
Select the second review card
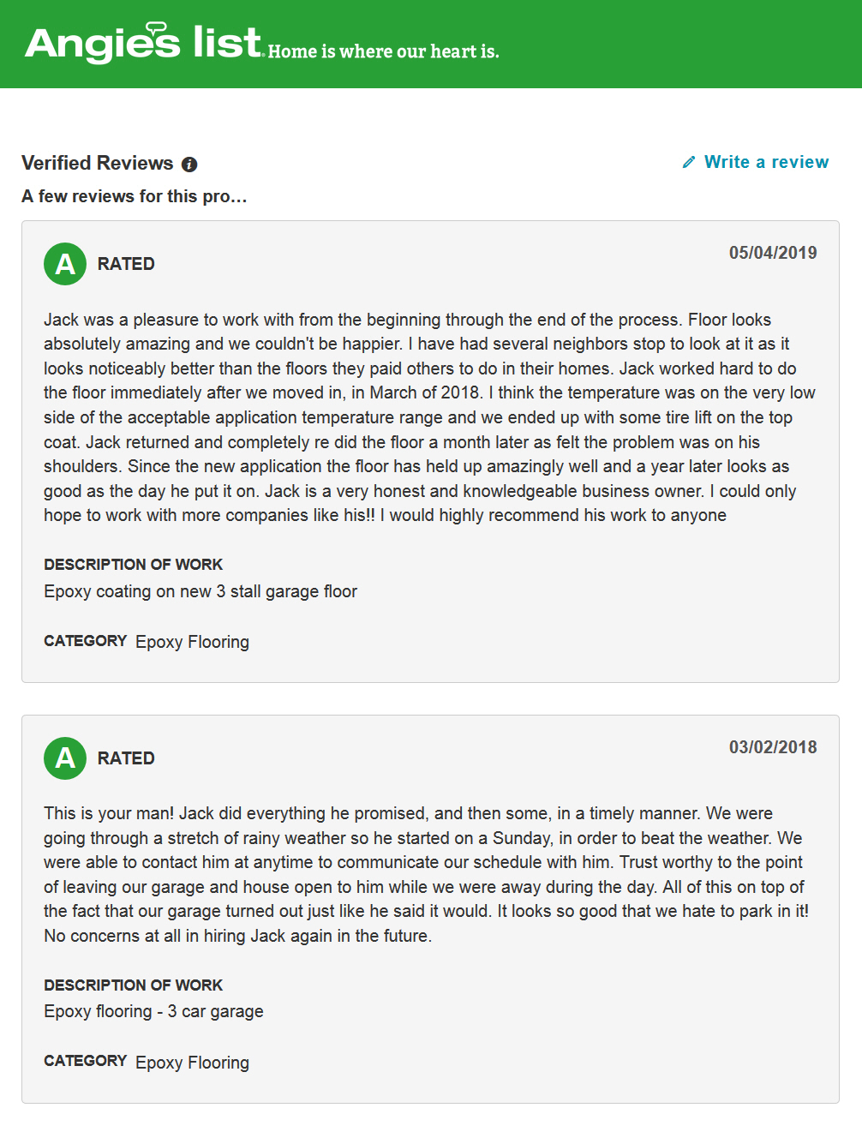(431, 908)
